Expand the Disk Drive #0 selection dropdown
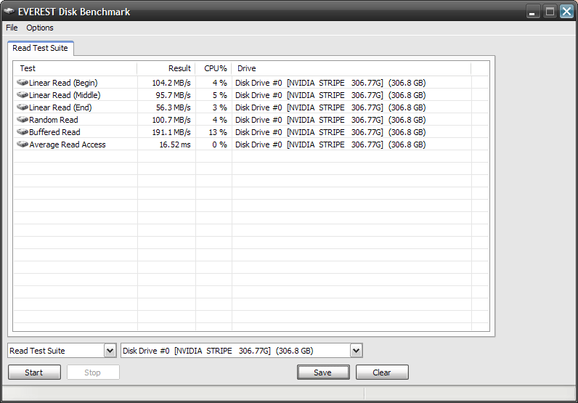 [356, 351]
